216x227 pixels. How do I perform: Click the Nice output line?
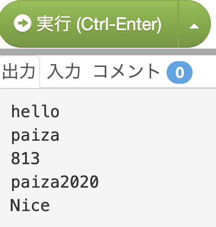[30, 205]
